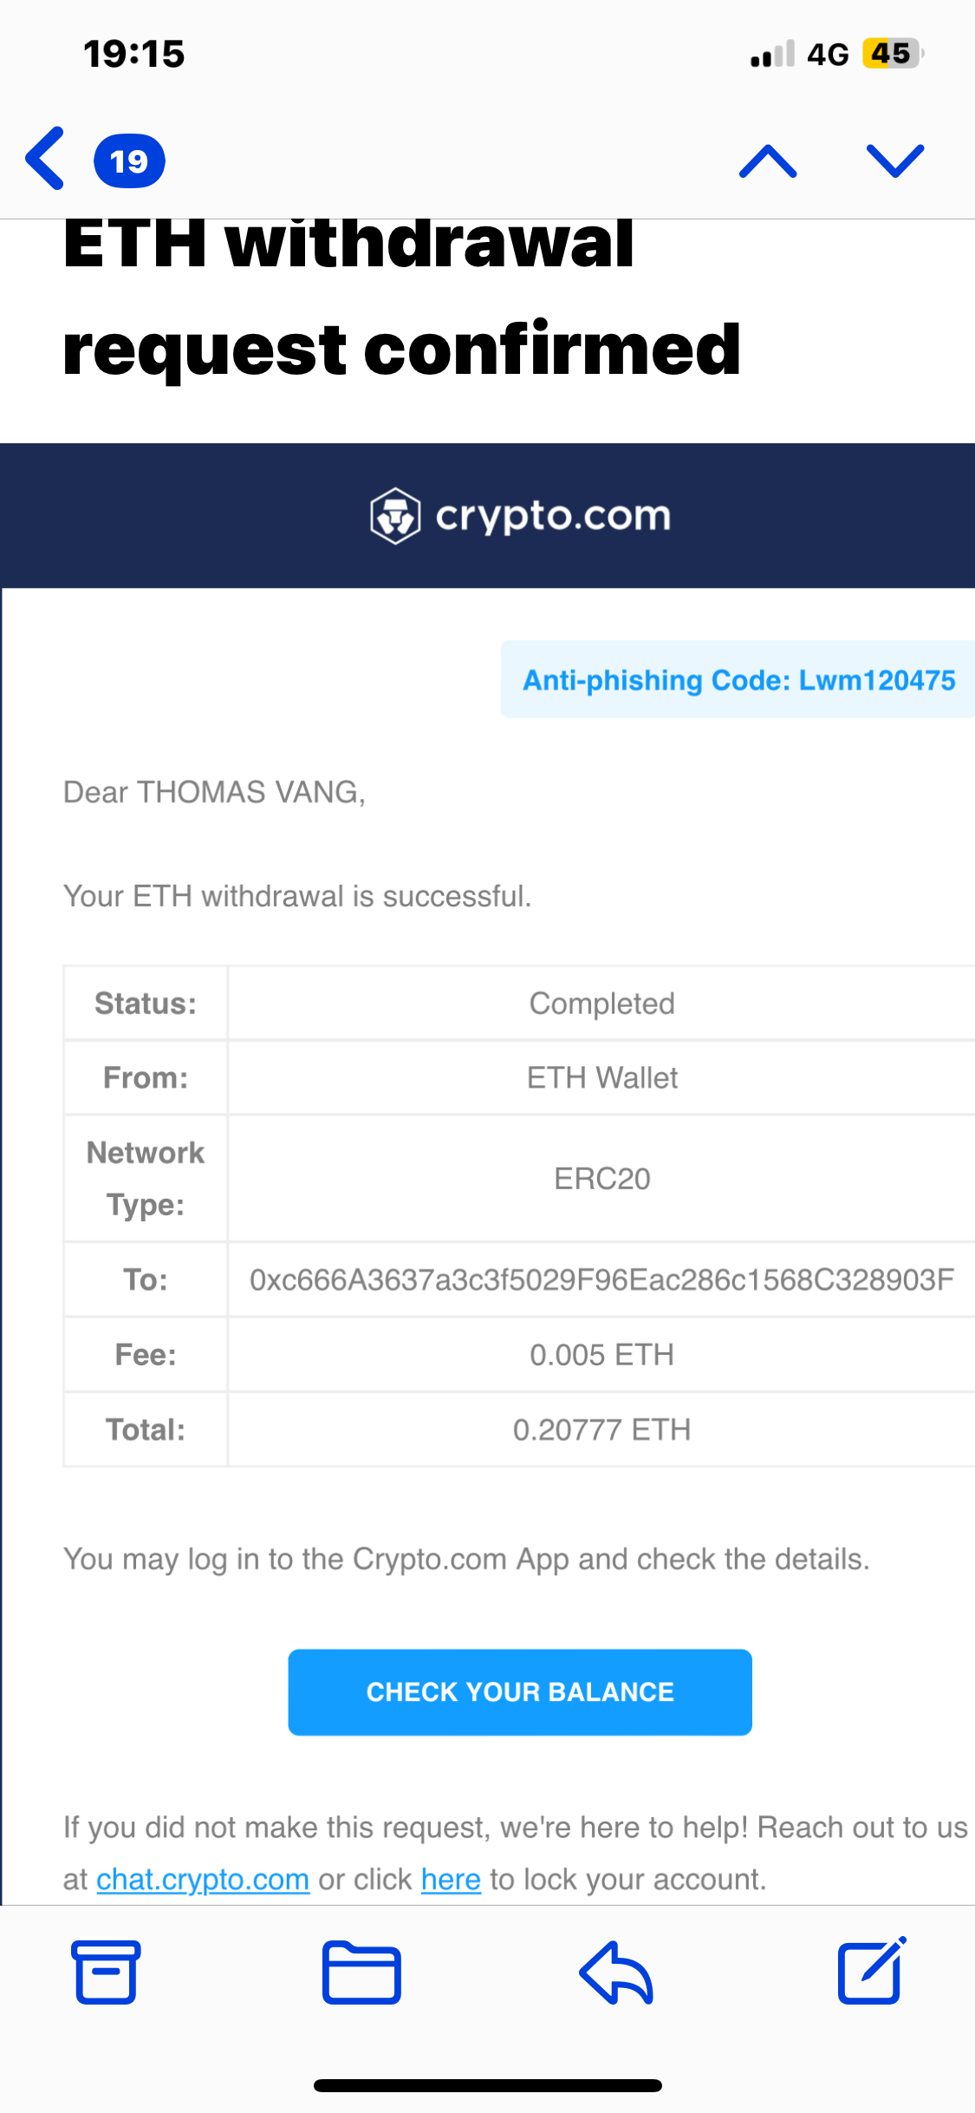Tap the Anti-phishing Code banner
The image size is (975, 2113).
tap(738, 680)
